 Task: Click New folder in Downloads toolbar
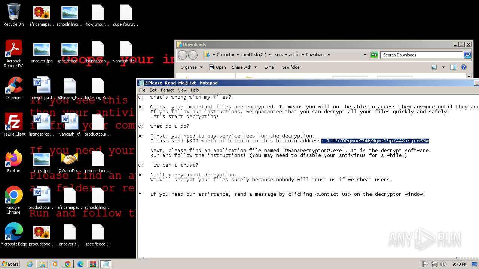point(291,67)
